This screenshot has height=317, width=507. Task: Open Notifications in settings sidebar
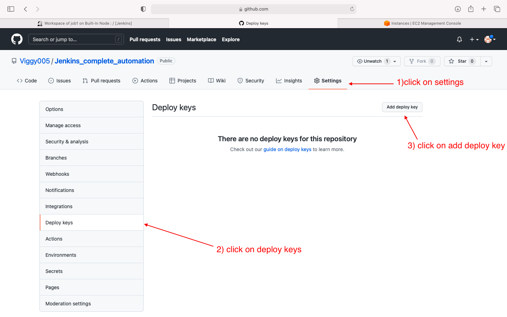pos(92,190)
